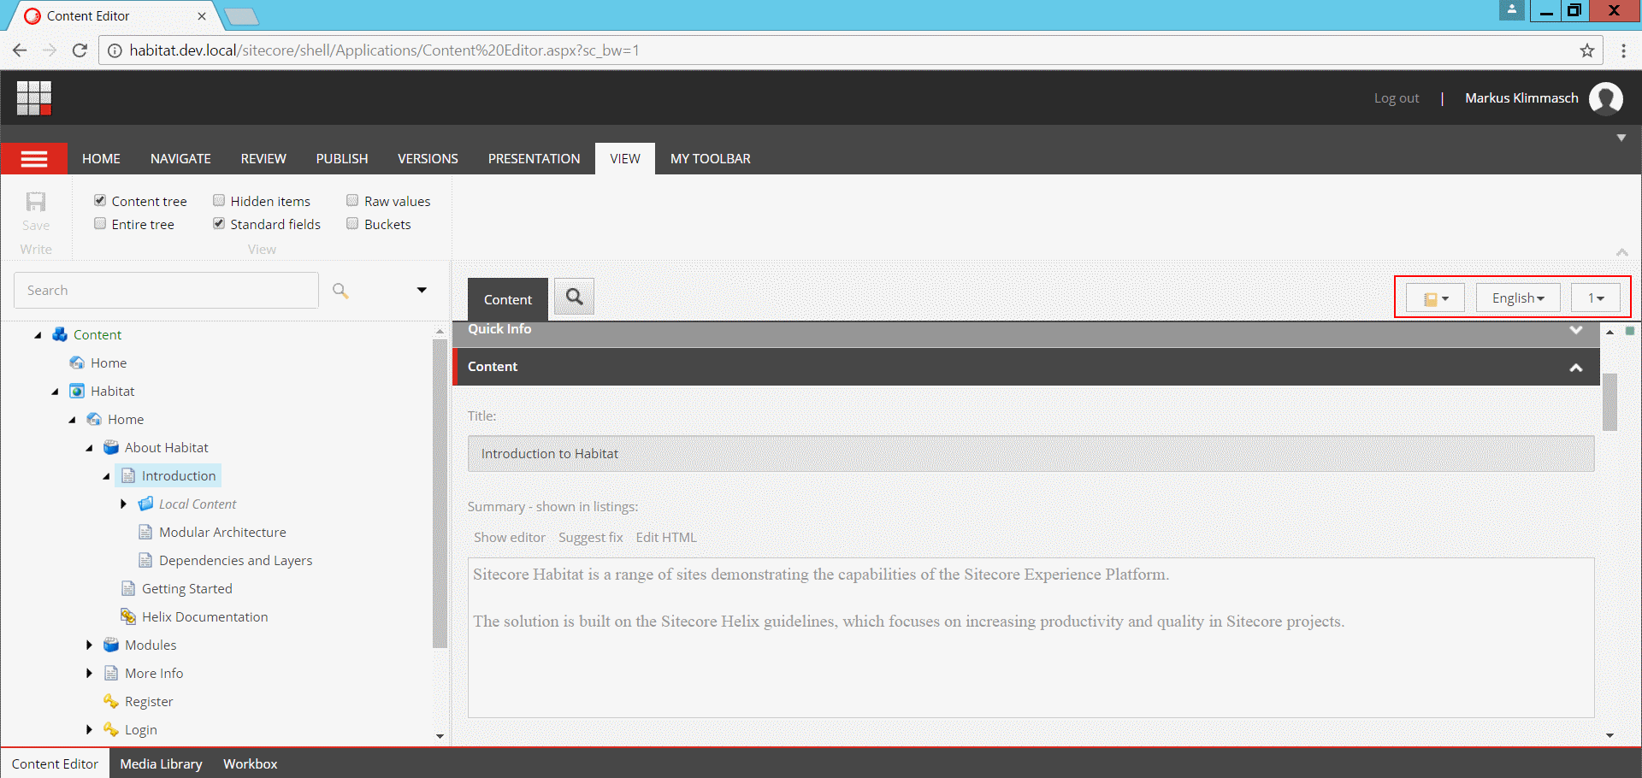The width and height of the screenshot is (1642, 778).
Task: Click the Show editor link
Action: point(510,538)
